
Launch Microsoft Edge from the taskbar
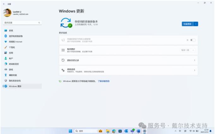[114, 131]
